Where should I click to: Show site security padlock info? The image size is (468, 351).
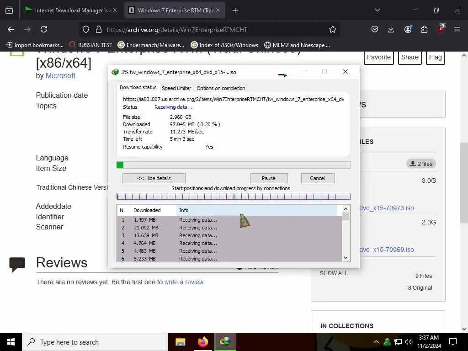(99, 30)
